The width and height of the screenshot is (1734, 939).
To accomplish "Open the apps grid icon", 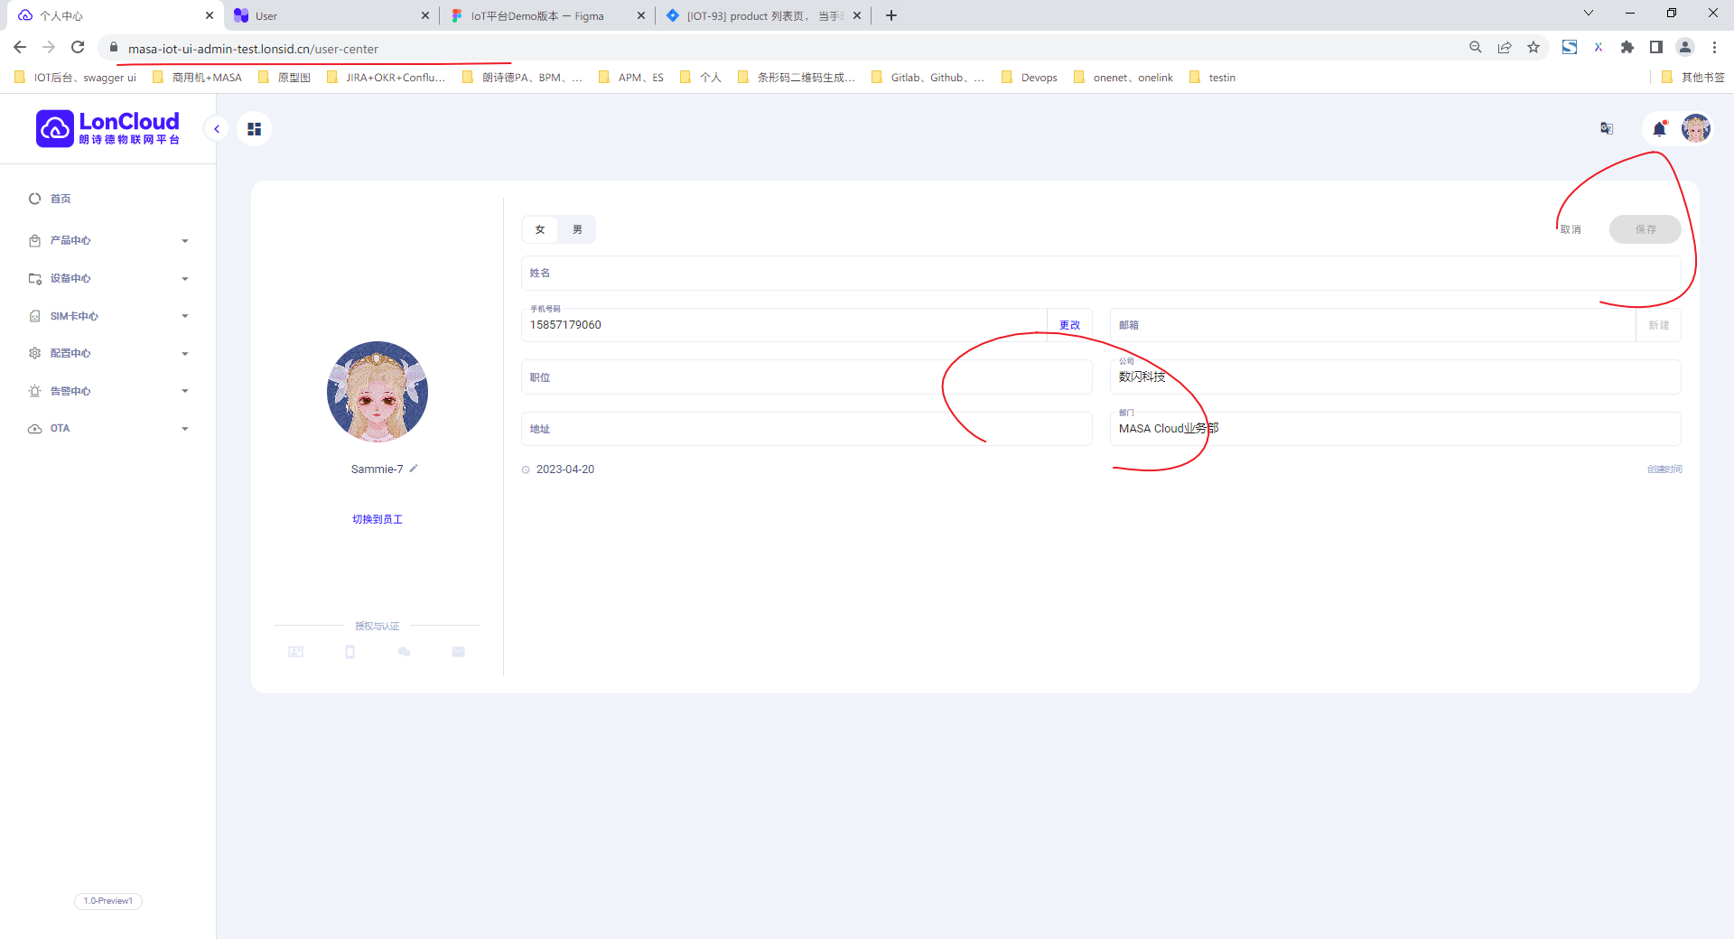I will 254,128.
